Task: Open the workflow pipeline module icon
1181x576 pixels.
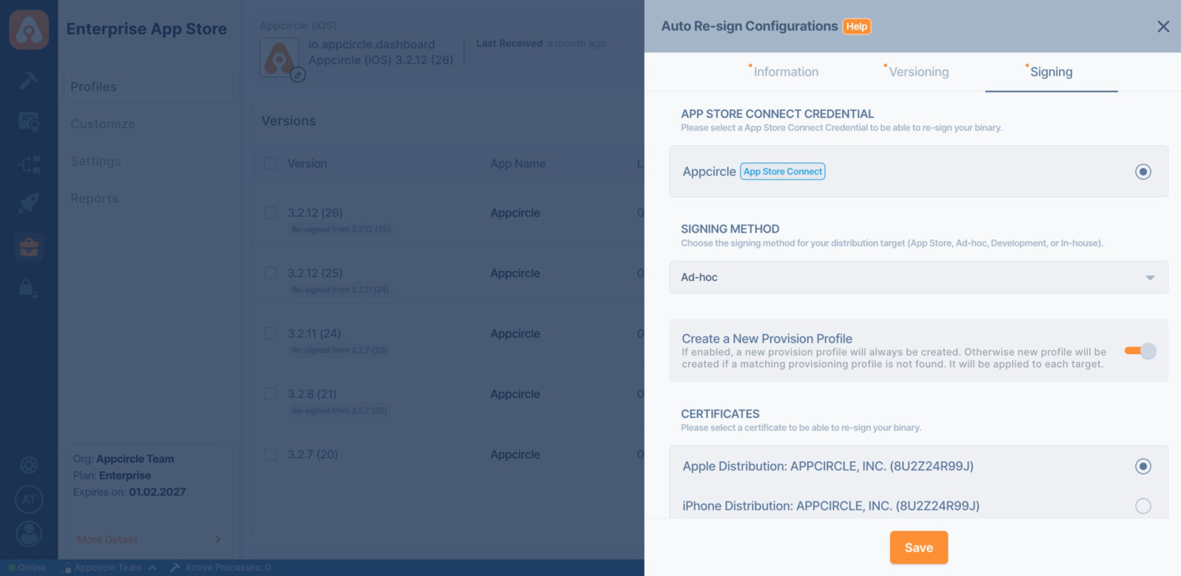Action: tap(29, 161)
